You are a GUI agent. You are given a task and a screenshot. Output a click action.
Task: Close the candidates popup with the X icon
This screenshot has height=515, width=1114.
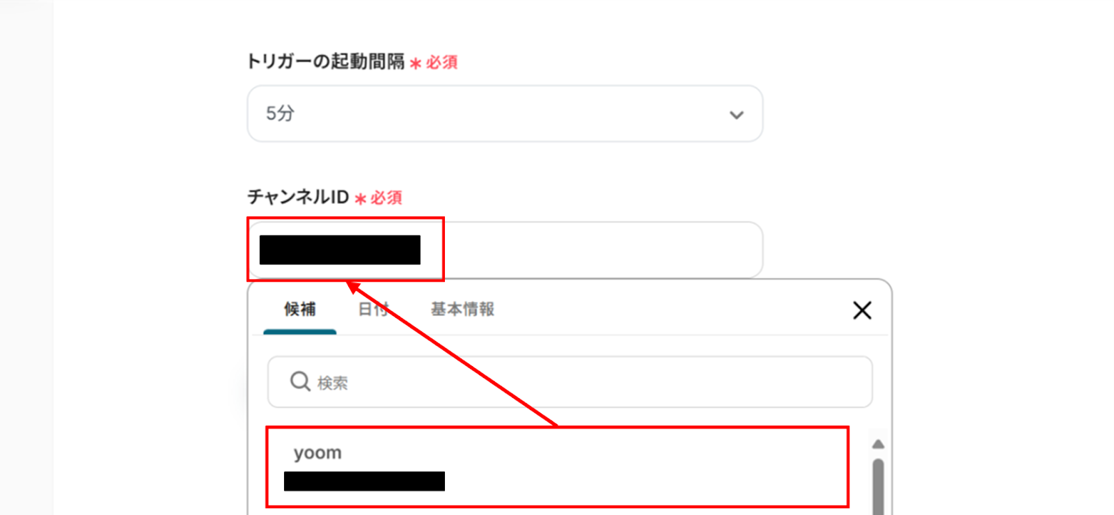point(862,310)
